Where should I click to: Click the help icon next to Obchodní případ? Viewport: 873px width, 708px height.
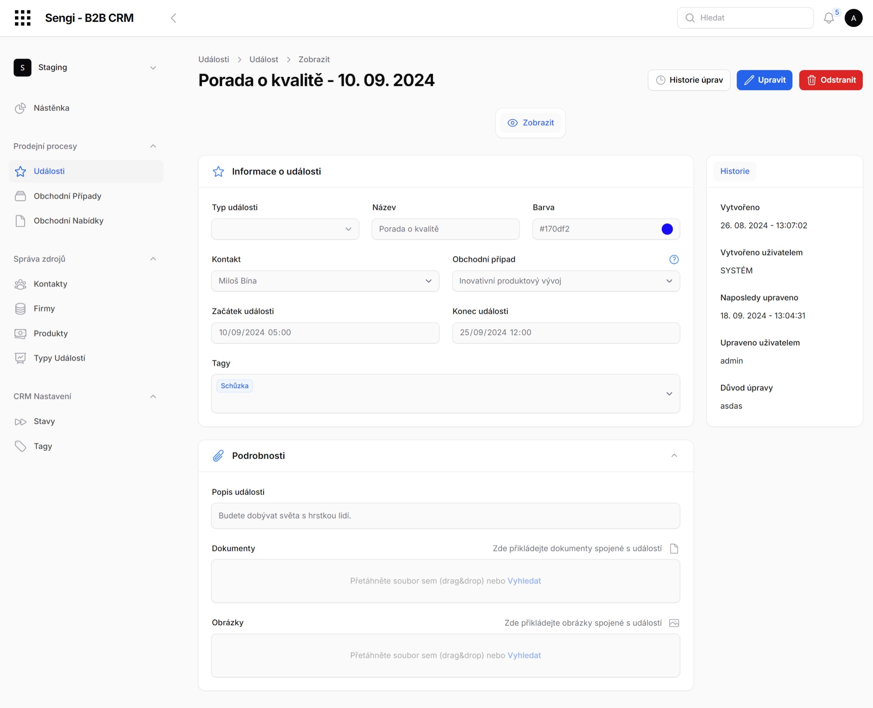pos(674,259)
